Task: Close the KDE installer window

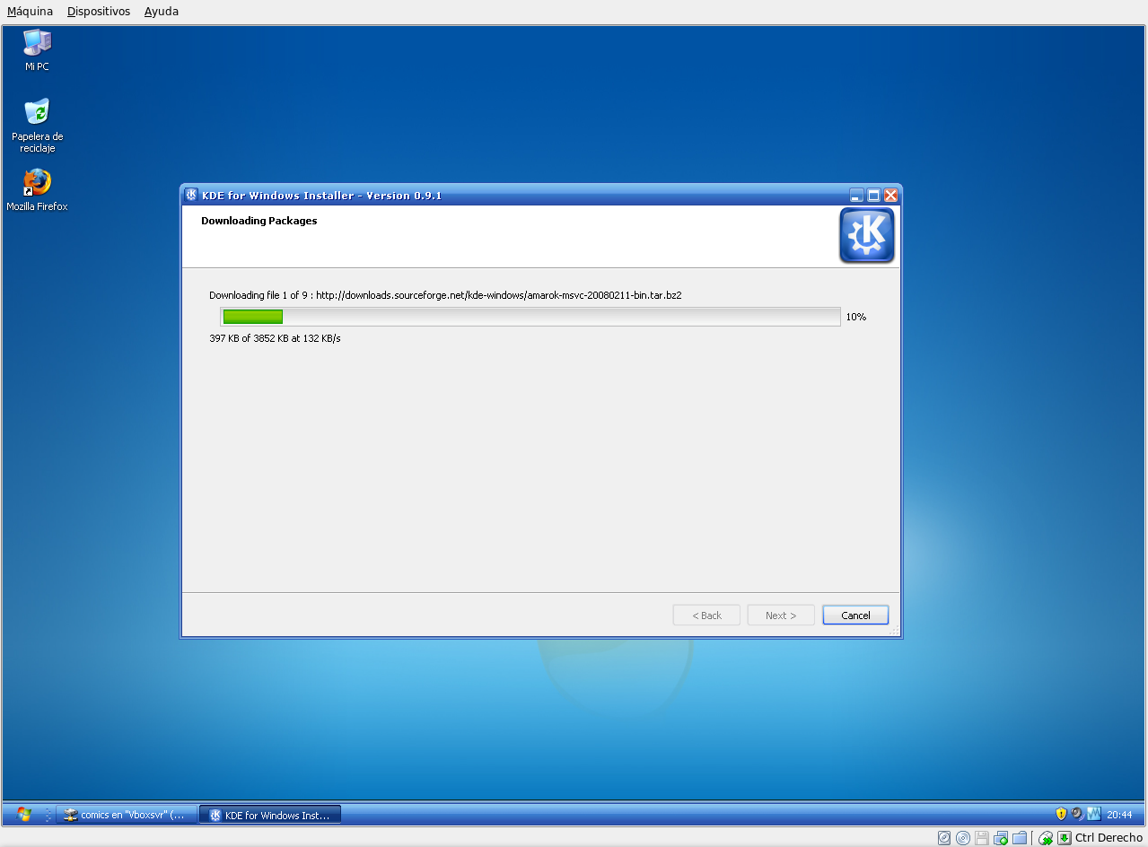Action: tap(890, 195)
